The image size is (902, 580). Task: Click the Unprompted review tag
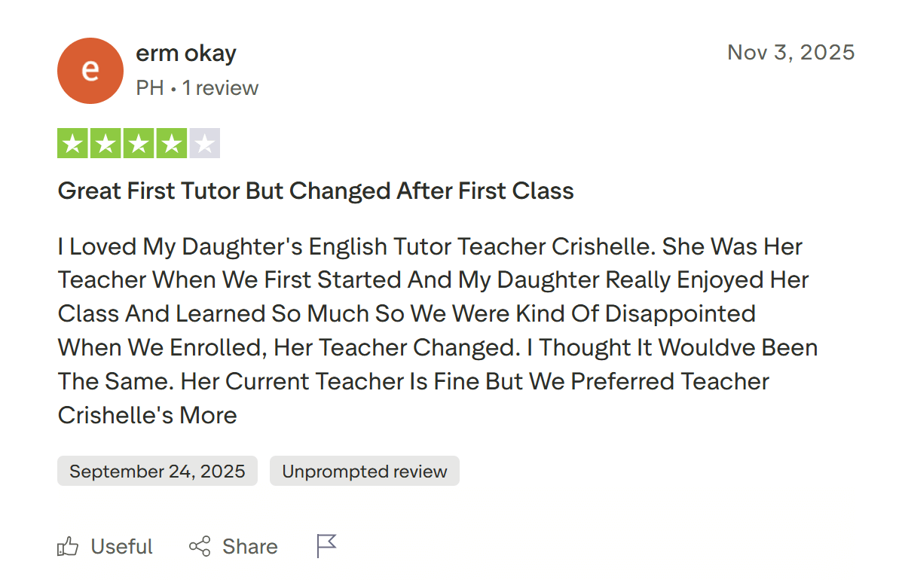coord(364,471)
